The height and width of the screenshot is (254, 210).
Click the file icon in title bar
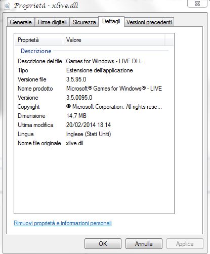(x=7, y=6)
